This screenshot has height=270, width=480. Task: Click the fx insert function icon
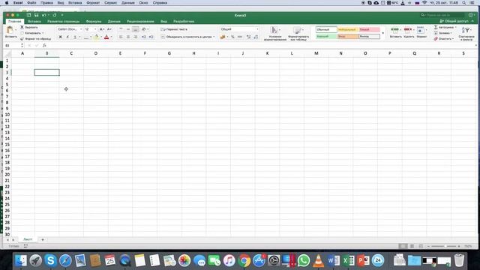click(x=44, y=45)
